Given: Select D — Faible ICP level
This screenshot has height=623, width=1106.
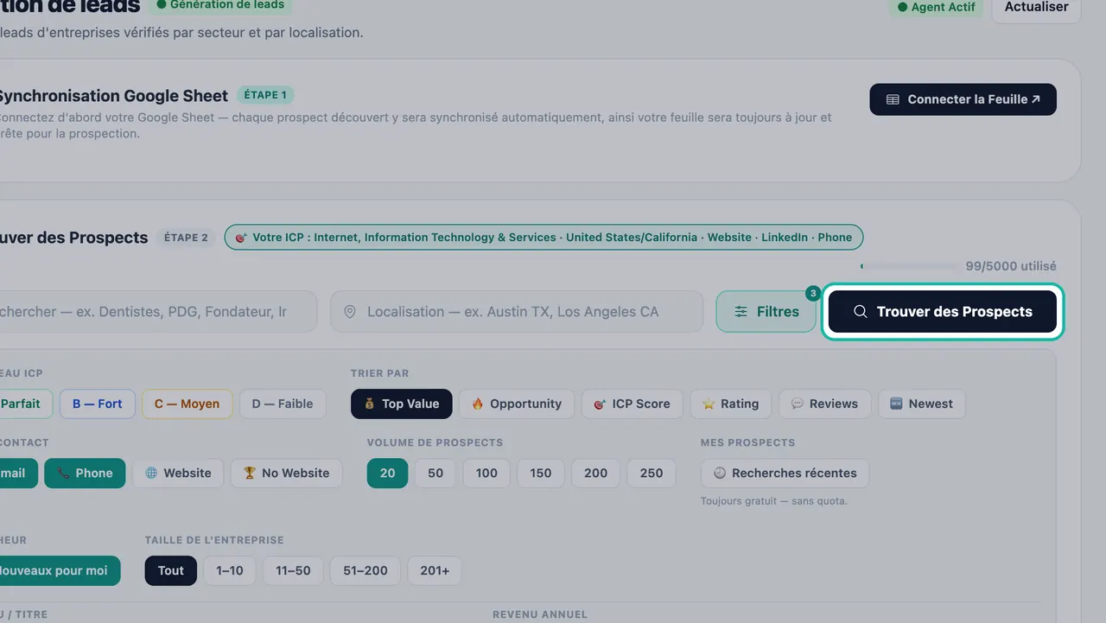Looking at the screenshot, I should pyautogui.click(x=283, y=404).
